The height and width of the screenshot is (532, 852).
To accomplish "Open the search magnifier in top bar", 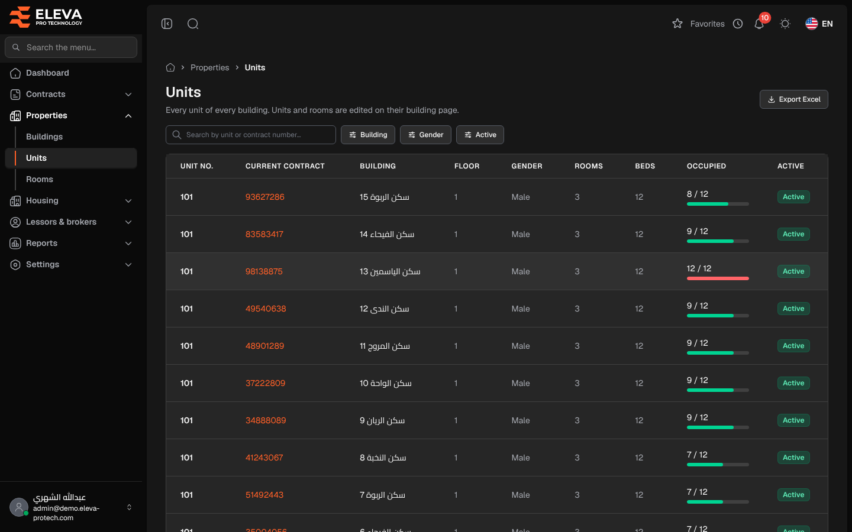I will tap(193, 24).
